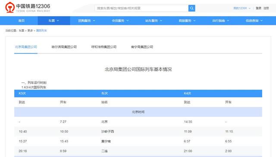Expand the 站车服务 menu
276x157 pixels.
pyautogui.click(x=154, y=21)
